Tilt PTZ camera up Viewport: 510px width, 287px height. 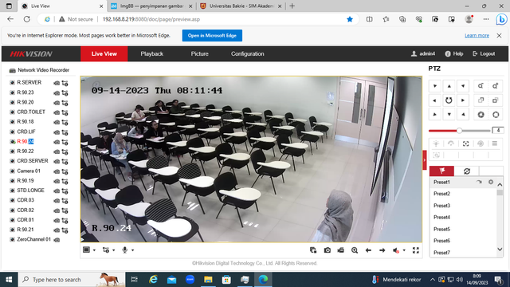(449, 86)
